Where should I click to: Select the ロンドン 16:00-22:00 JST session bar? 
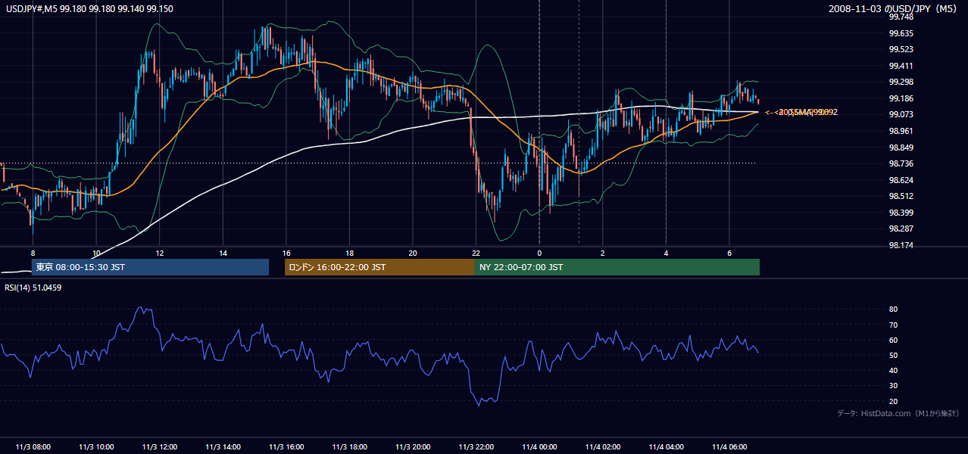(x=379, y=267)
